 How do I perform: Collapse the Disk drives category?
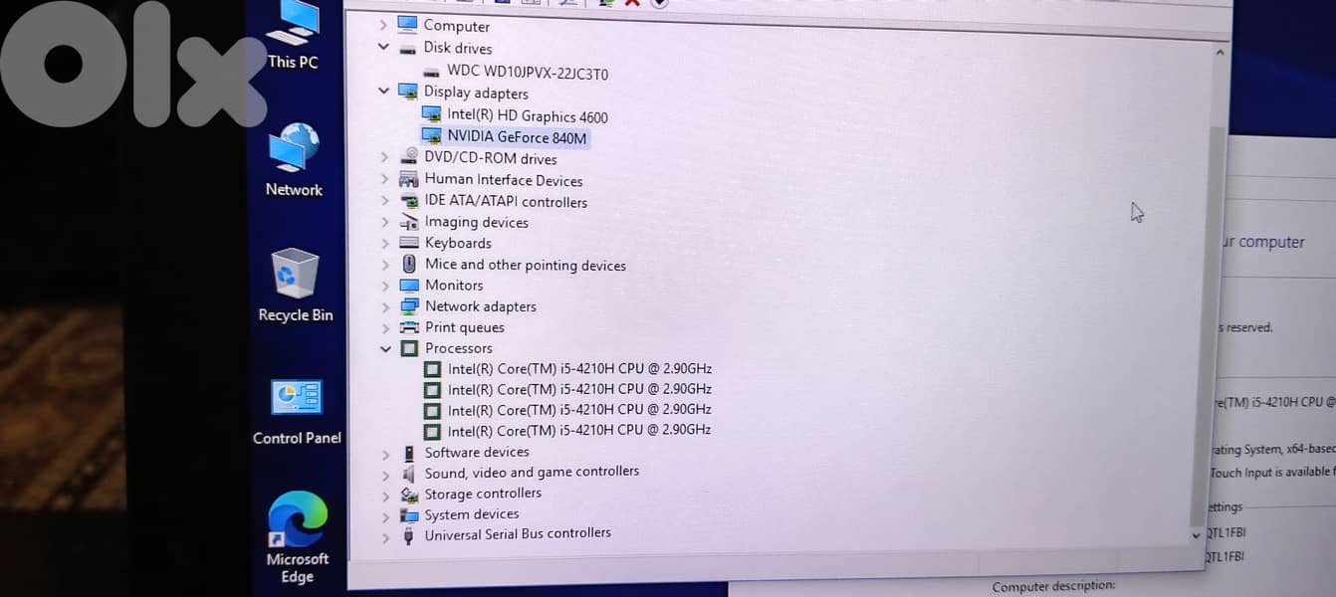coord(383,47)
